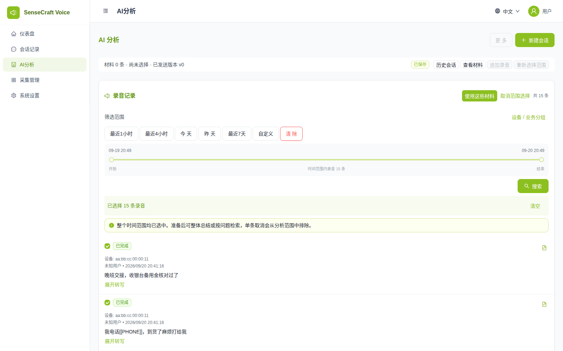Open 历史会话
The width and height of the screenshot is (563, 351).
coord(446,65)
